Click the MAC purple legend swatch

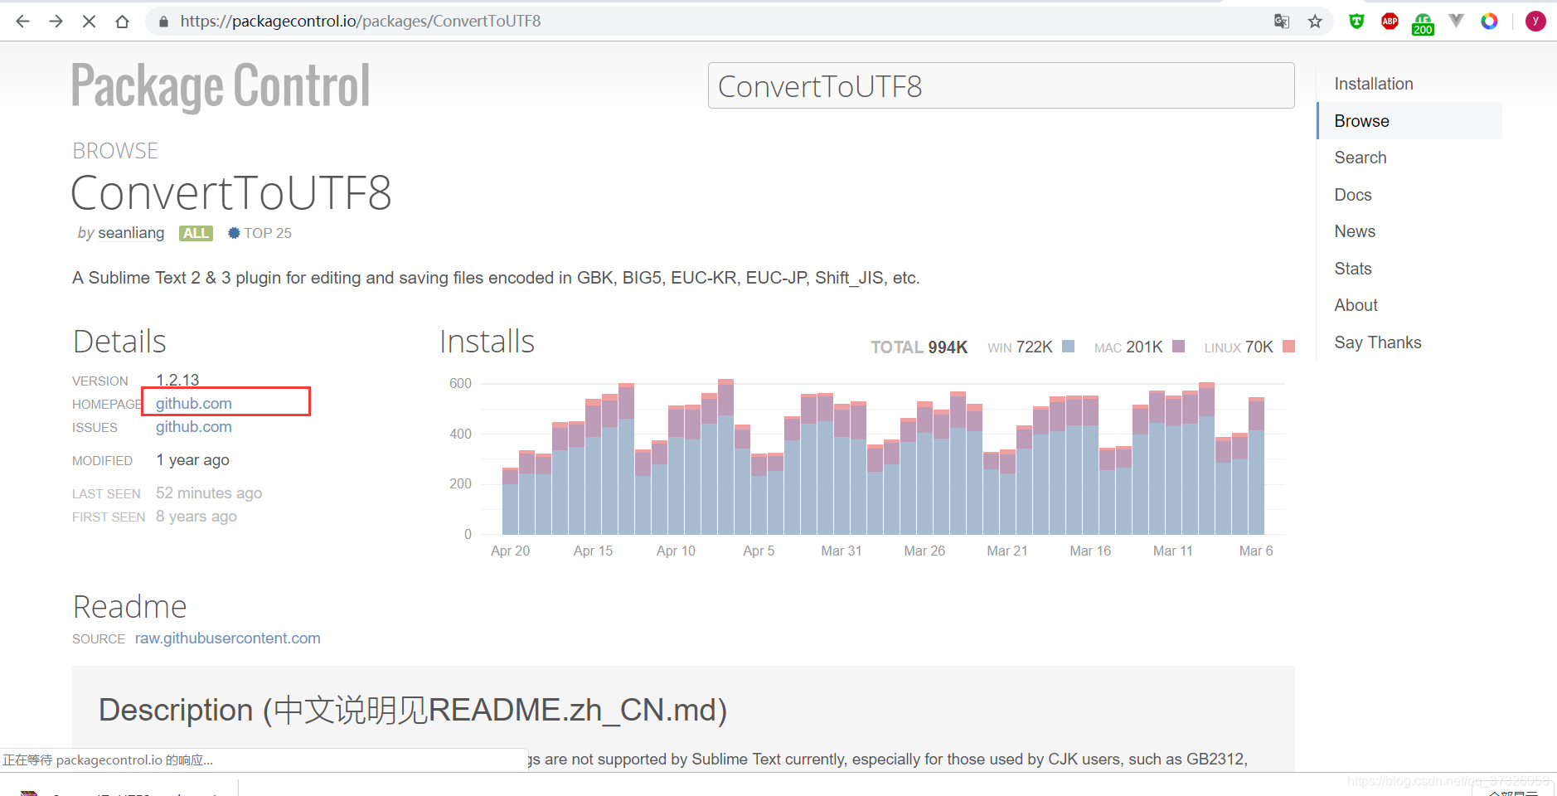coord(1178,347)
